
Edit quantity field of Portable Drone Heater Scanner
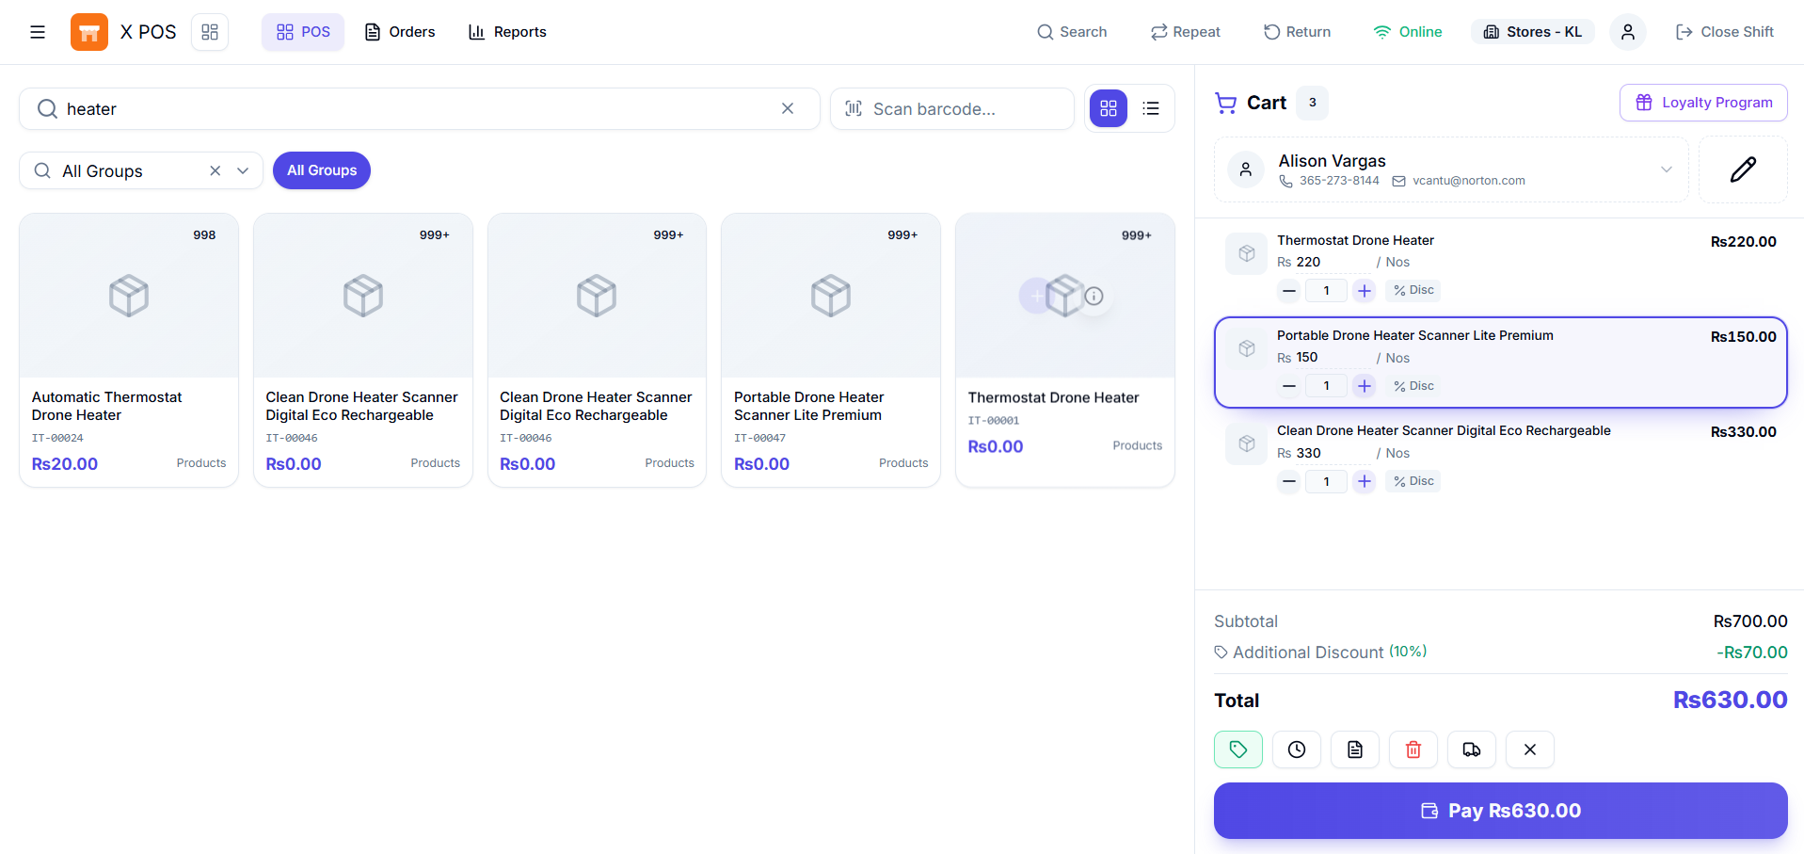(x=1327, y=386)
